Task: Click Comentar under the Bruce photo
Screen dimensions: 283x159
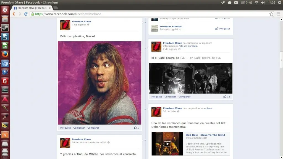Action: (x=79, y=128)
